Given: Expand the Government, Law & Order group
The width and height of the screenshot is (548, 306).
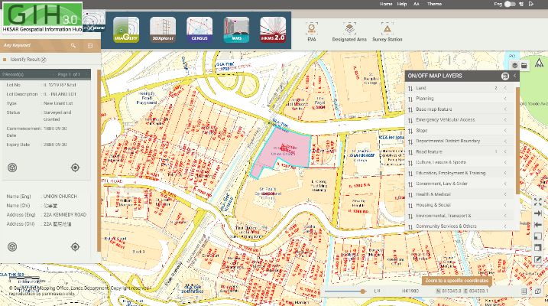Looking at the screenshot, I should coord(505,184).
